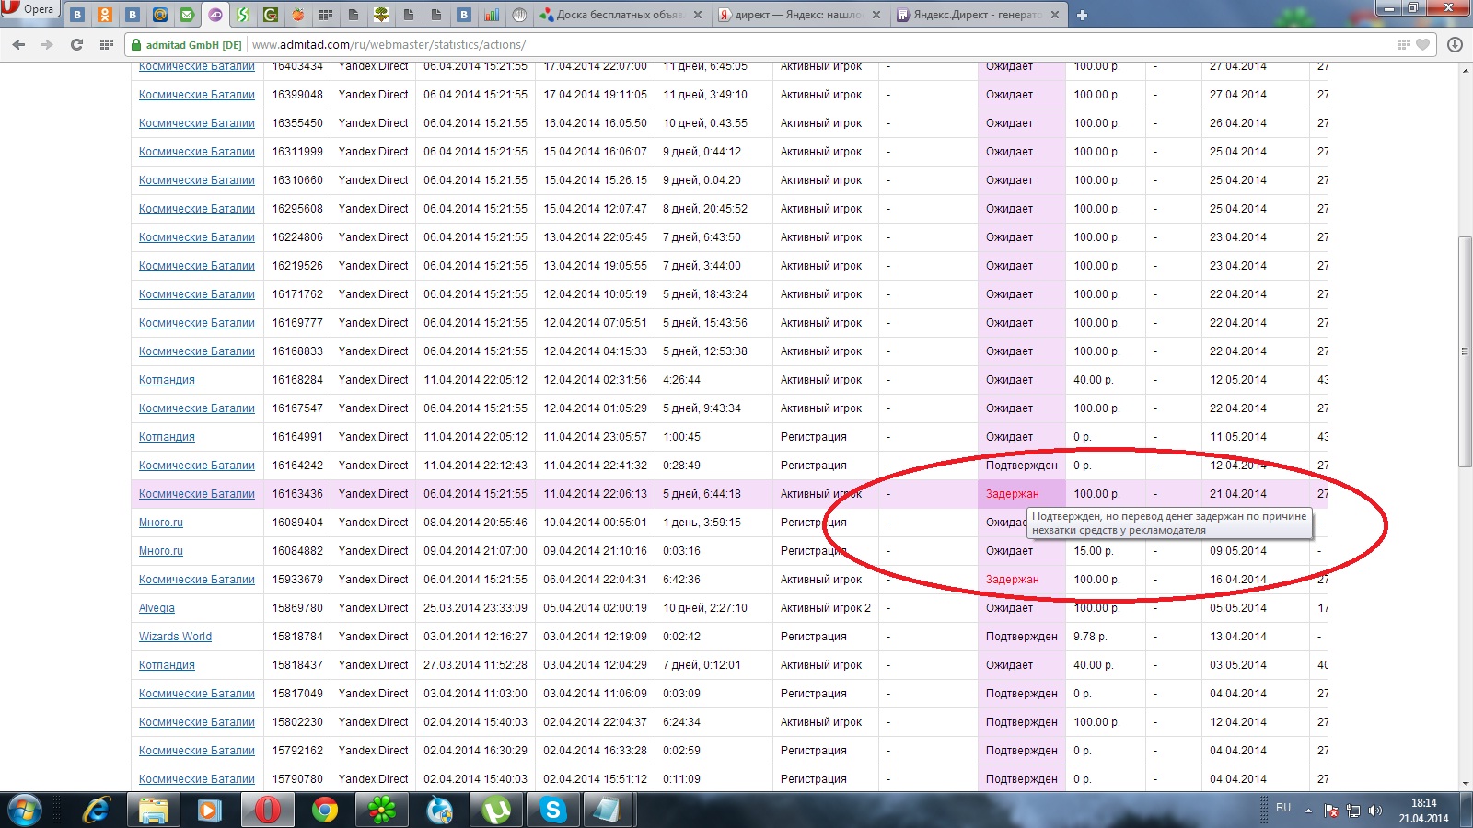This screenshot has width=1473, height=828.
Task: Click Задержан status in row 16163436
Action: 1012,494
